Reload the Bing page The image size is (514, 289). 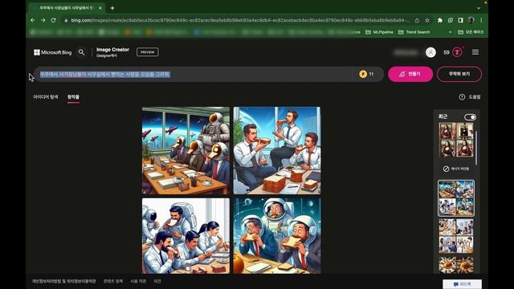pos(54,20)
